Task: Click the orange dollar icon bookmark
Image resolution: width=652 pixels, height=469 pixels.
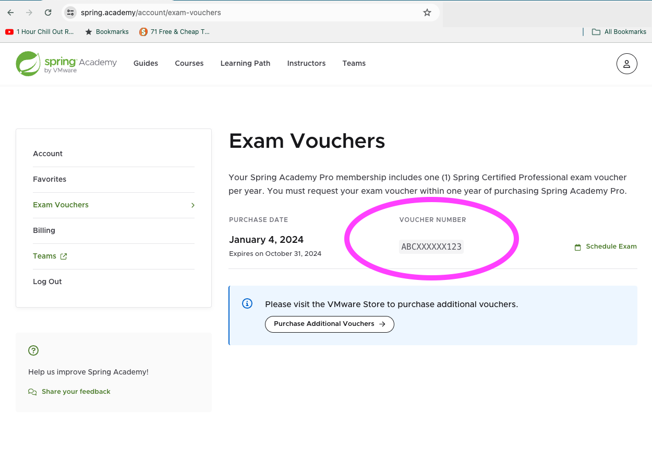Action: tap(143, 32)
